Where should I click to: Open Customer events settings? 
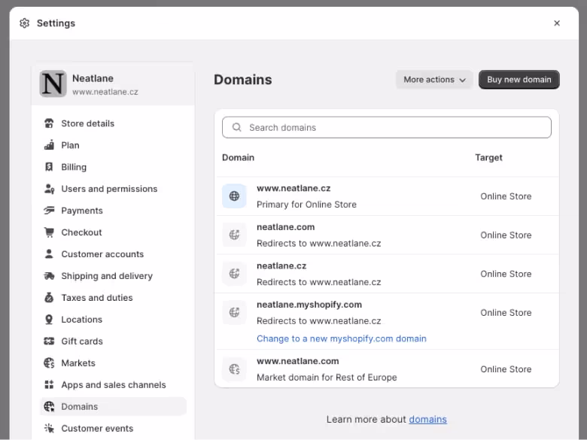tap(113, 429)
